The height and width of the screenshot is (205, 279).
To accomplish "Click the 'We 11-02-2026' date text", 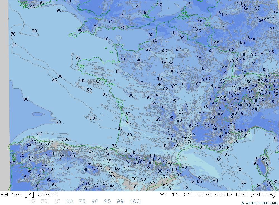I will [x=186, y=194].
